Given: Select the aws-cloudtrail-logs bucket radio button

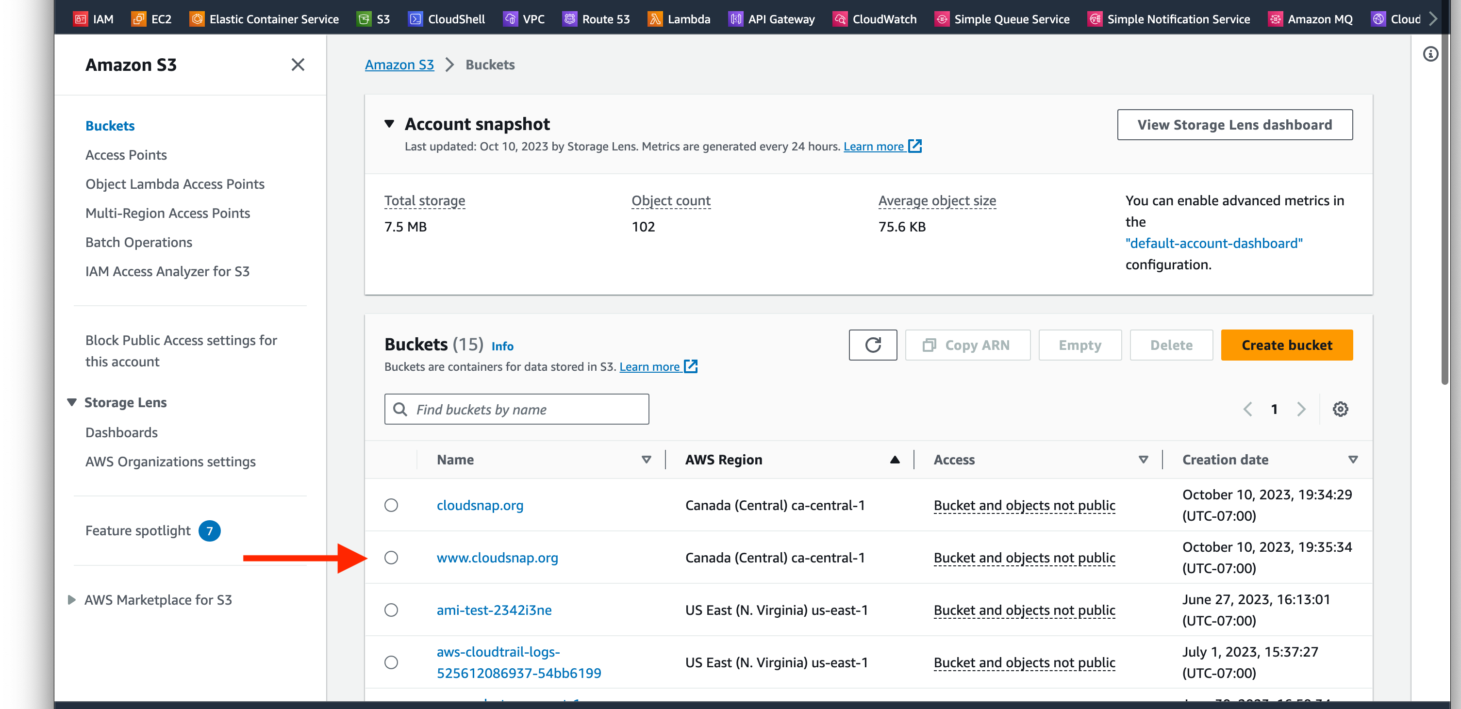Looking at the screenshot, I should [391, 662].
